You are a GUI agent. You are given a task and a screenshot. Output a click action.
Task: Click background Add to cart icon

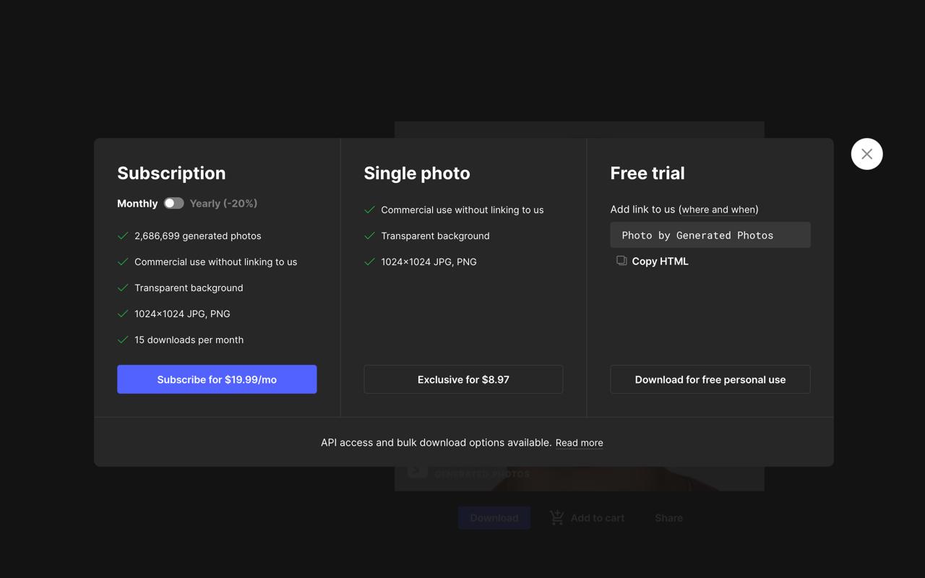pyautogui.click(x=556, y=517)
